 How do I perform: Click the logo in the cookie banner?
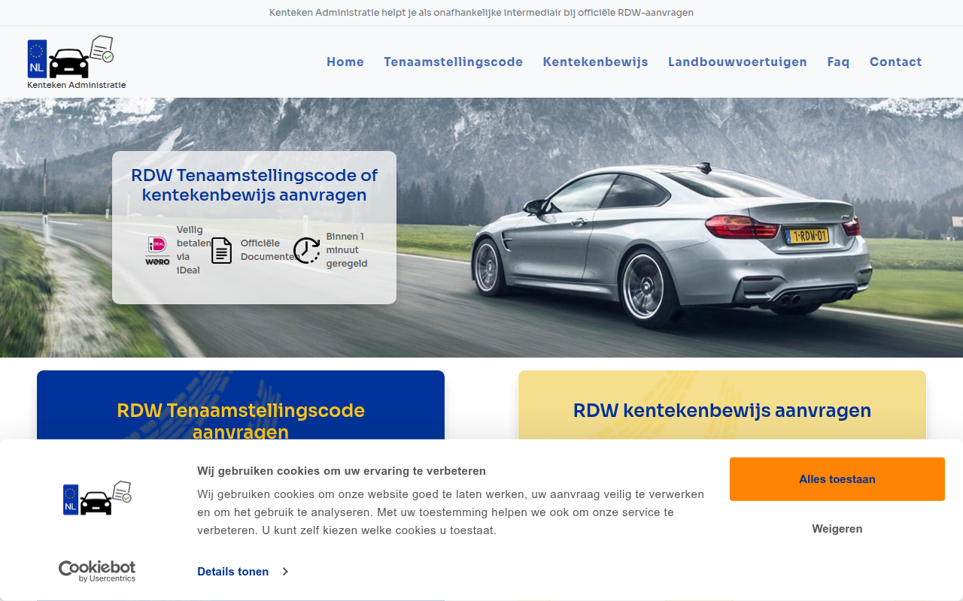(x=97, y=498)
